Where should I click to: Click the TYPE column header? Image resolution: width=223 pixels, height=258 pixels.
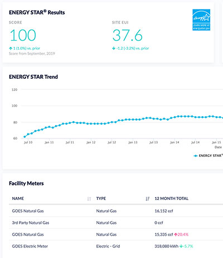click(101, 199)
